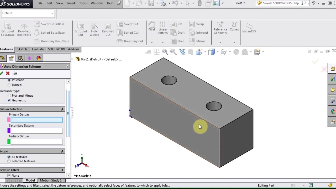This screenshot has width=336, height=189.
Task: Click the Lofted Boss/Base tool
Action: point(49,33)
